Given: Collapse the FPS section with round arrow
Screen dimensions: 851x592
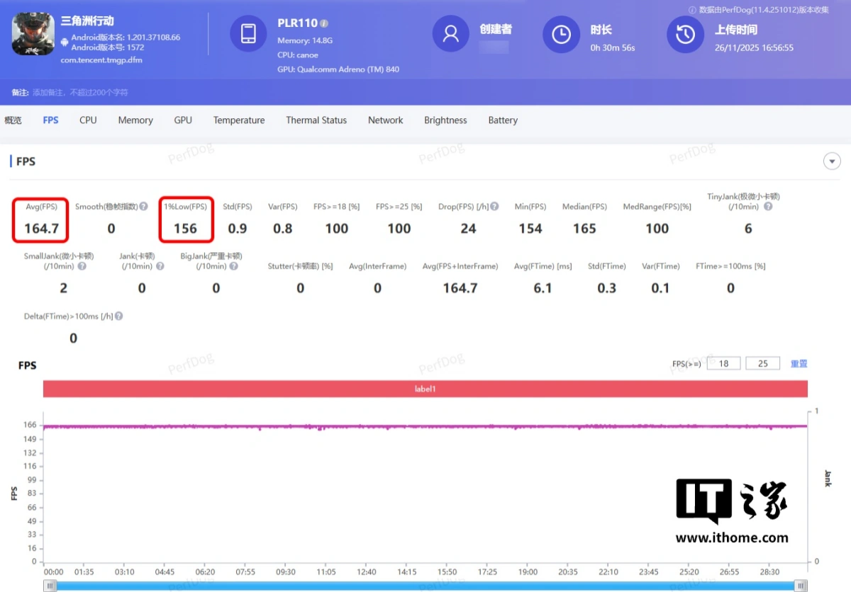Looking at the screenshot, I should click(x=831, y=161).
